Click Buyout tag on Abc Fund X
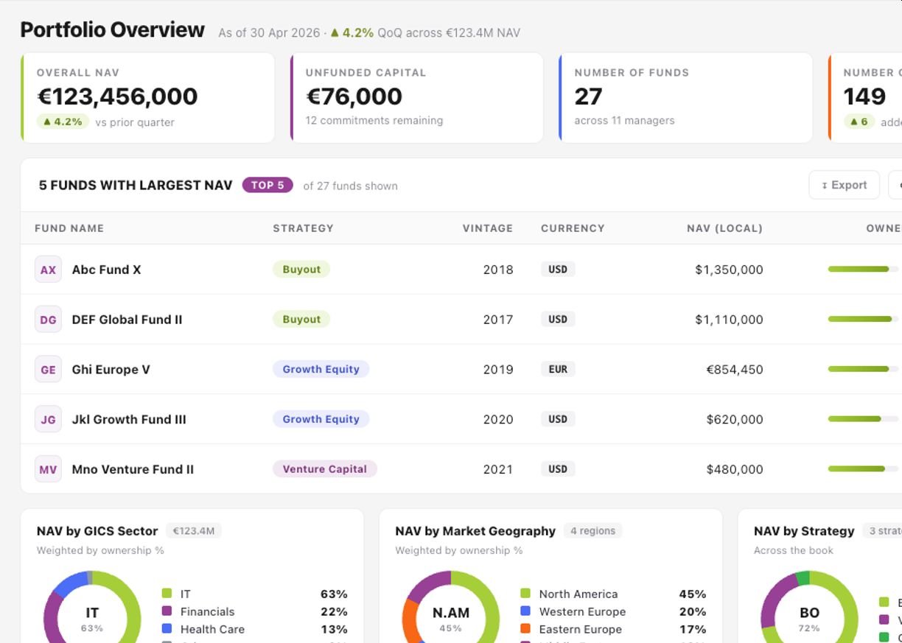The width and height of the screenshot is (902, 643). (x=301, y=269)
